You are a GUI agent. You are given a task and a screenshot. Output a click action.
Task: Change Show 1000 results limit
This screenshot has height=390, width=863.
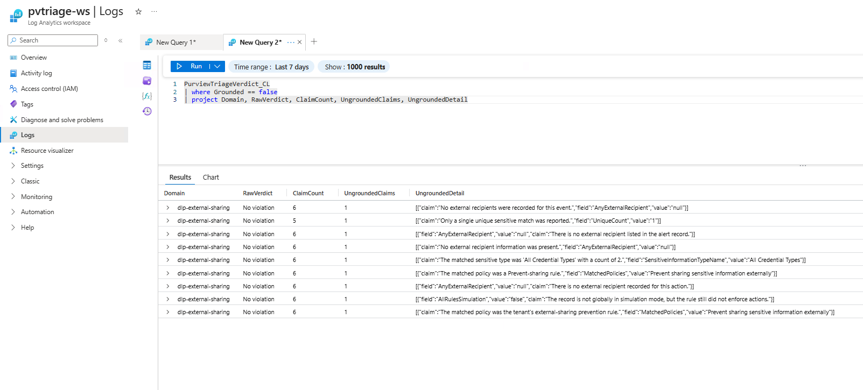tap(355, 67)
